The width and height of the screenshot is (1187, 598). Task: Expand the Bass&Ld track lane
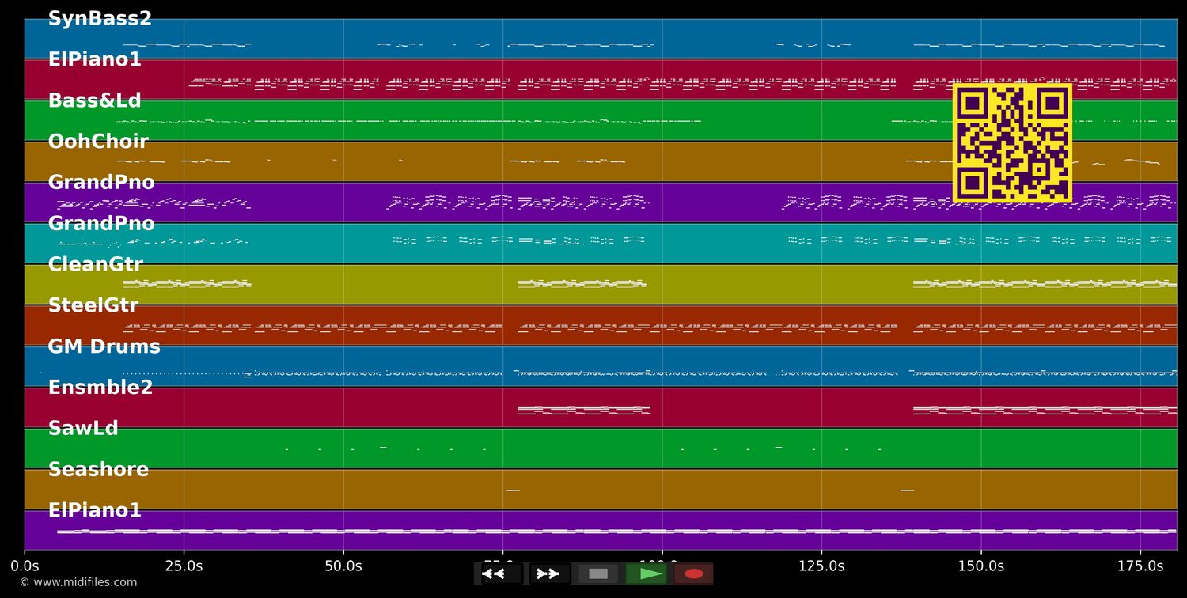click(95, 100)
